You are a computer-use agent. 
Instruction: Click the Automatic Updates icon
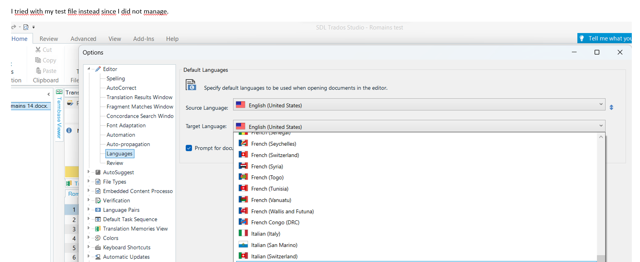[98, 257]
